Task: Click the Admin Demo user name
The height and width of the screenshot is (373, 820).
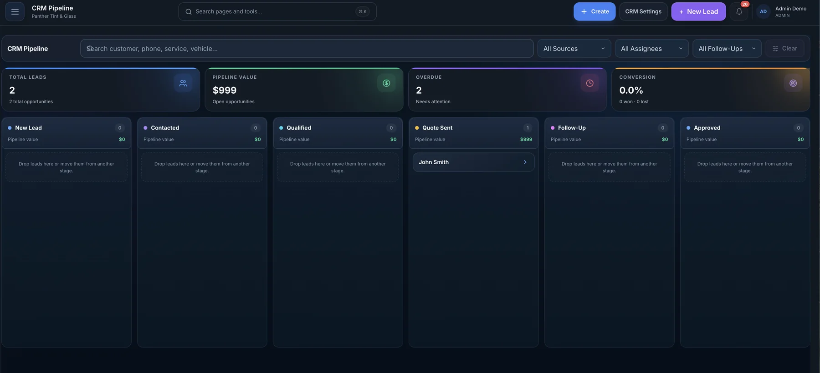Action: 791,9
